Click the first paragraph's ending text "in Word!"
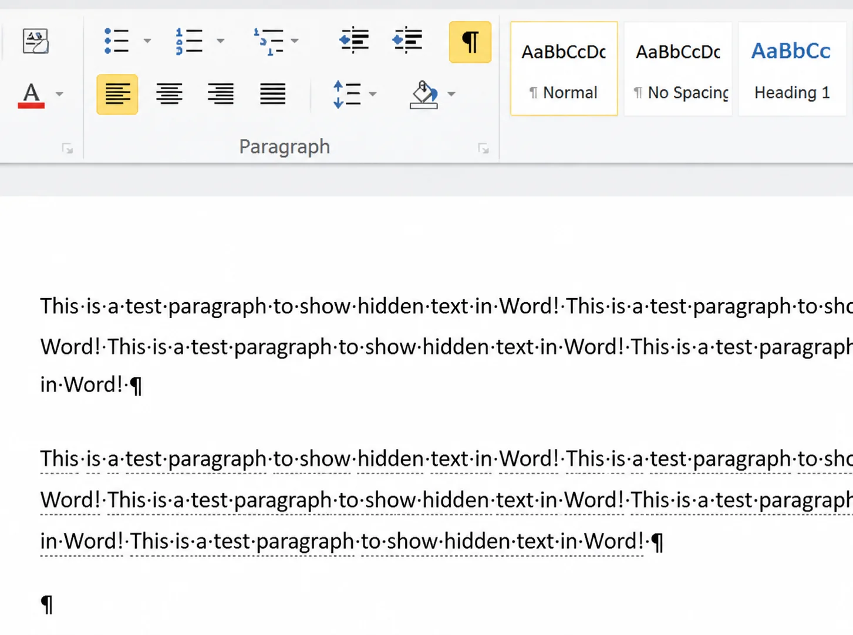Screen dimensions: 853x635 tap(82, 385)
